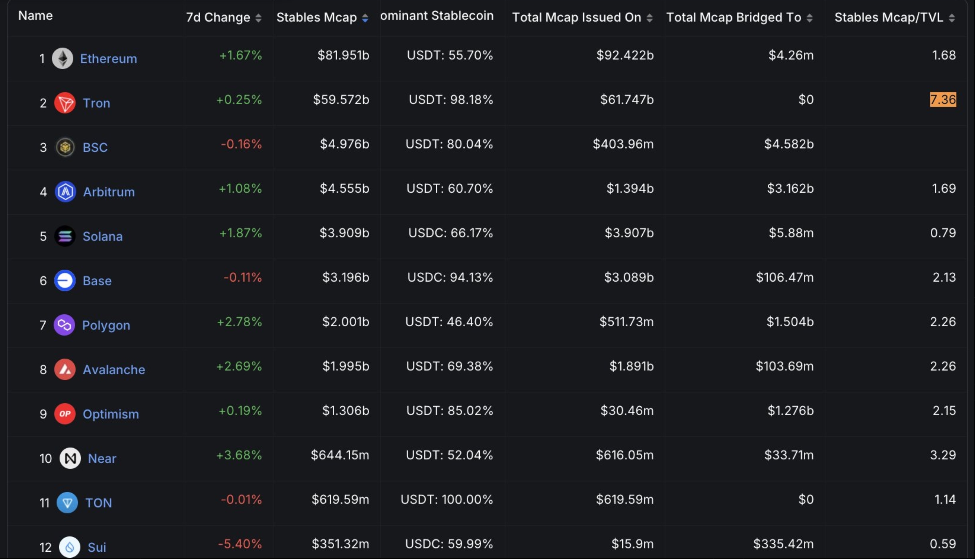Click the Name column header
The height and width of the screenshot is (559, 975).
pos(35,16)
